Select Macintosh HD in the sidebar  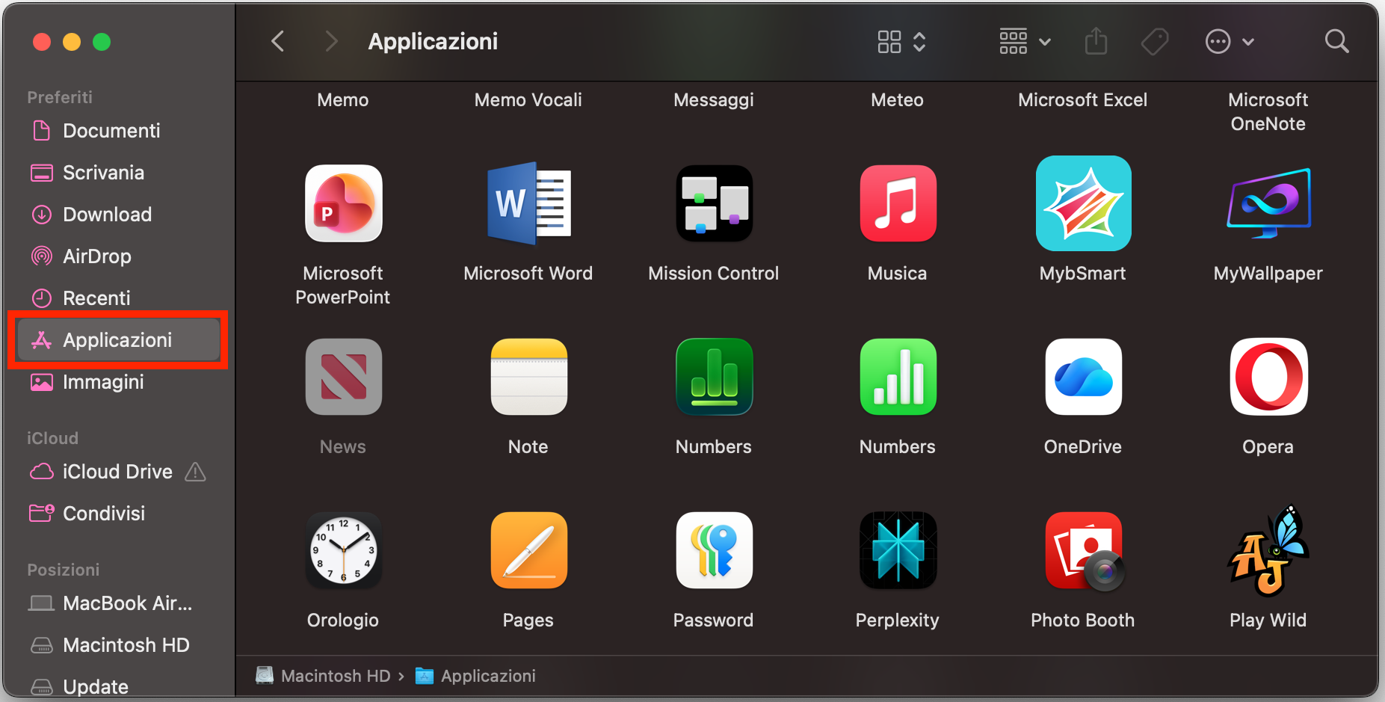point(120,645)
